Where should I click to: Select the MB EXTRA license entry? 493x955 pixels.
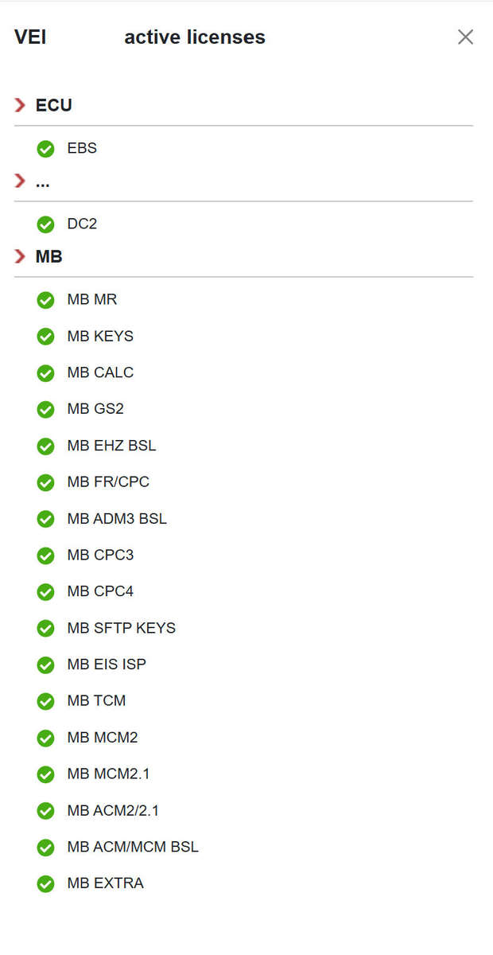tap(105, 883)
